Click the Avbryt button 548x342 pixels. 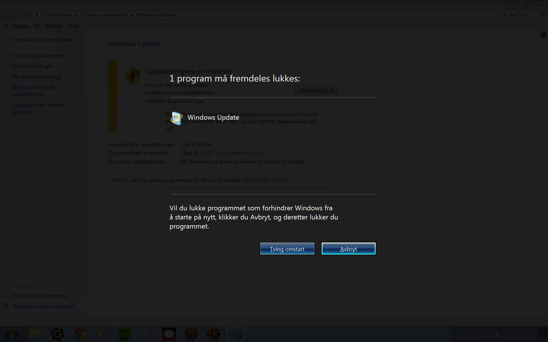[348, 249]
